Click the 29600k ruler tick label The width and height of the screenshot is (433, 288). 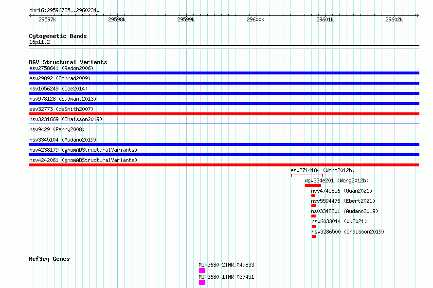point(255,19)
